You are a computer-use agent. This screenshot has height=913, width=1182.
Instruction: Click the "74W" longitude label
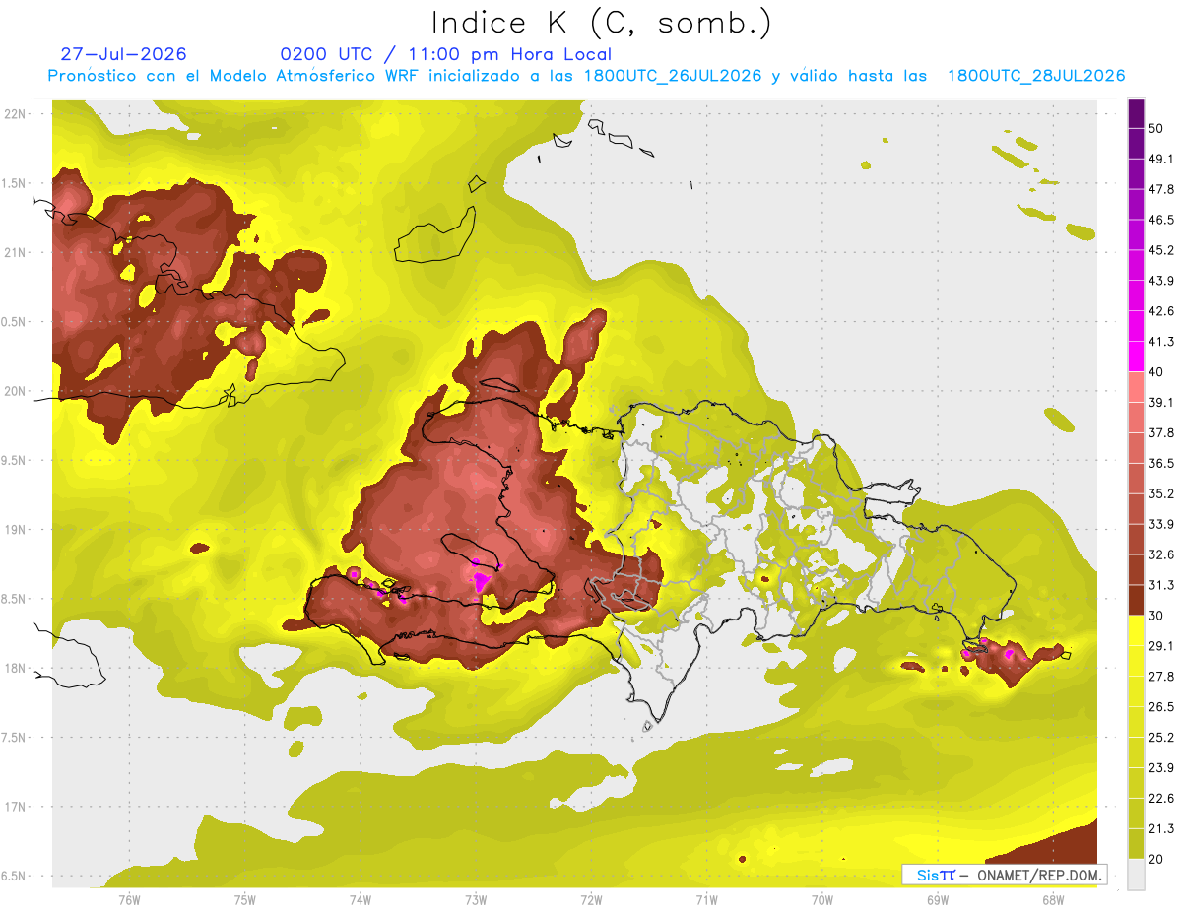pyautogui.click(x=361, y=899)
